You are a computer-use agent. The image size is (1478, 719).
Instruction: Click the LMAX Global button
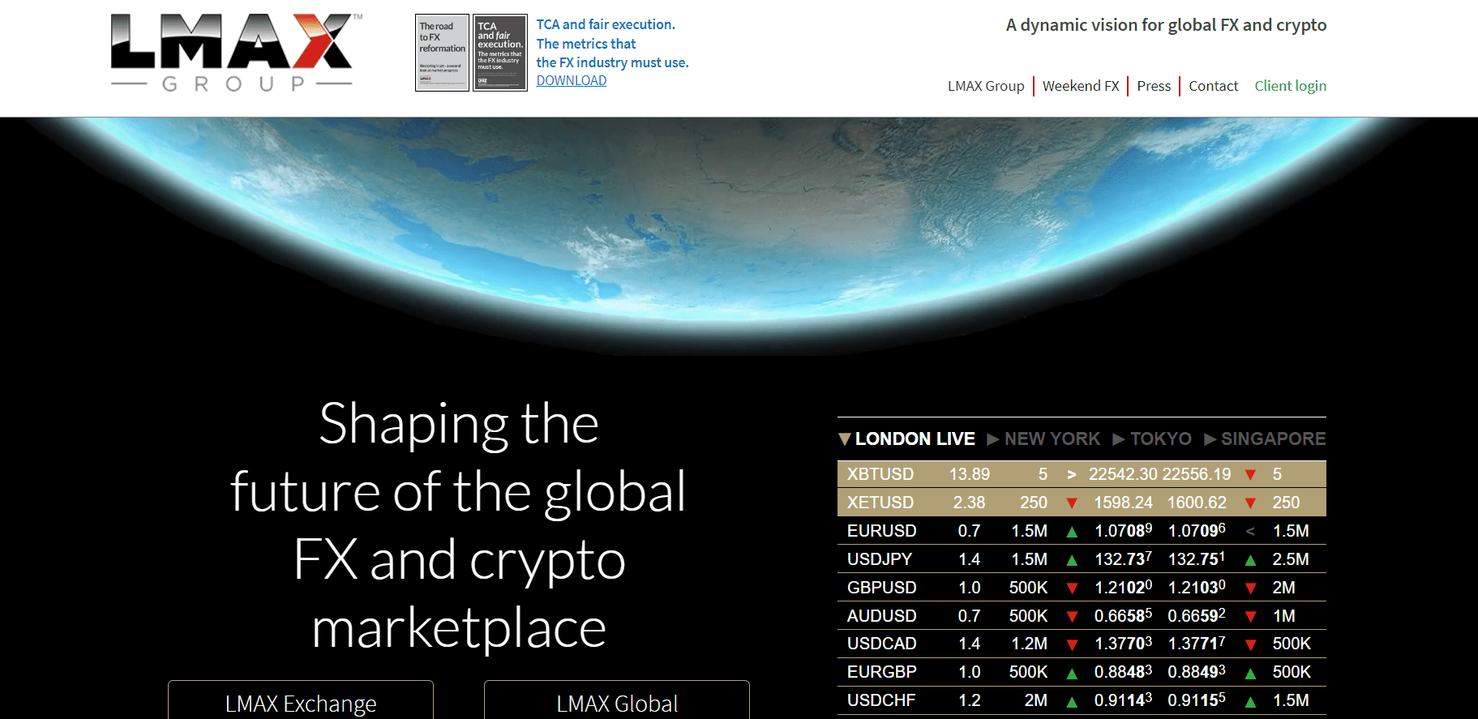617,700
